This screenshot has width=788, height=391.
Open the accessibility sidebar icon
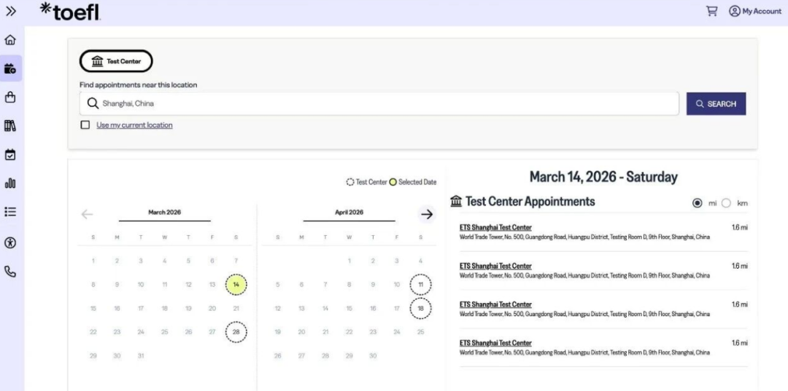(x=10, y=242)
